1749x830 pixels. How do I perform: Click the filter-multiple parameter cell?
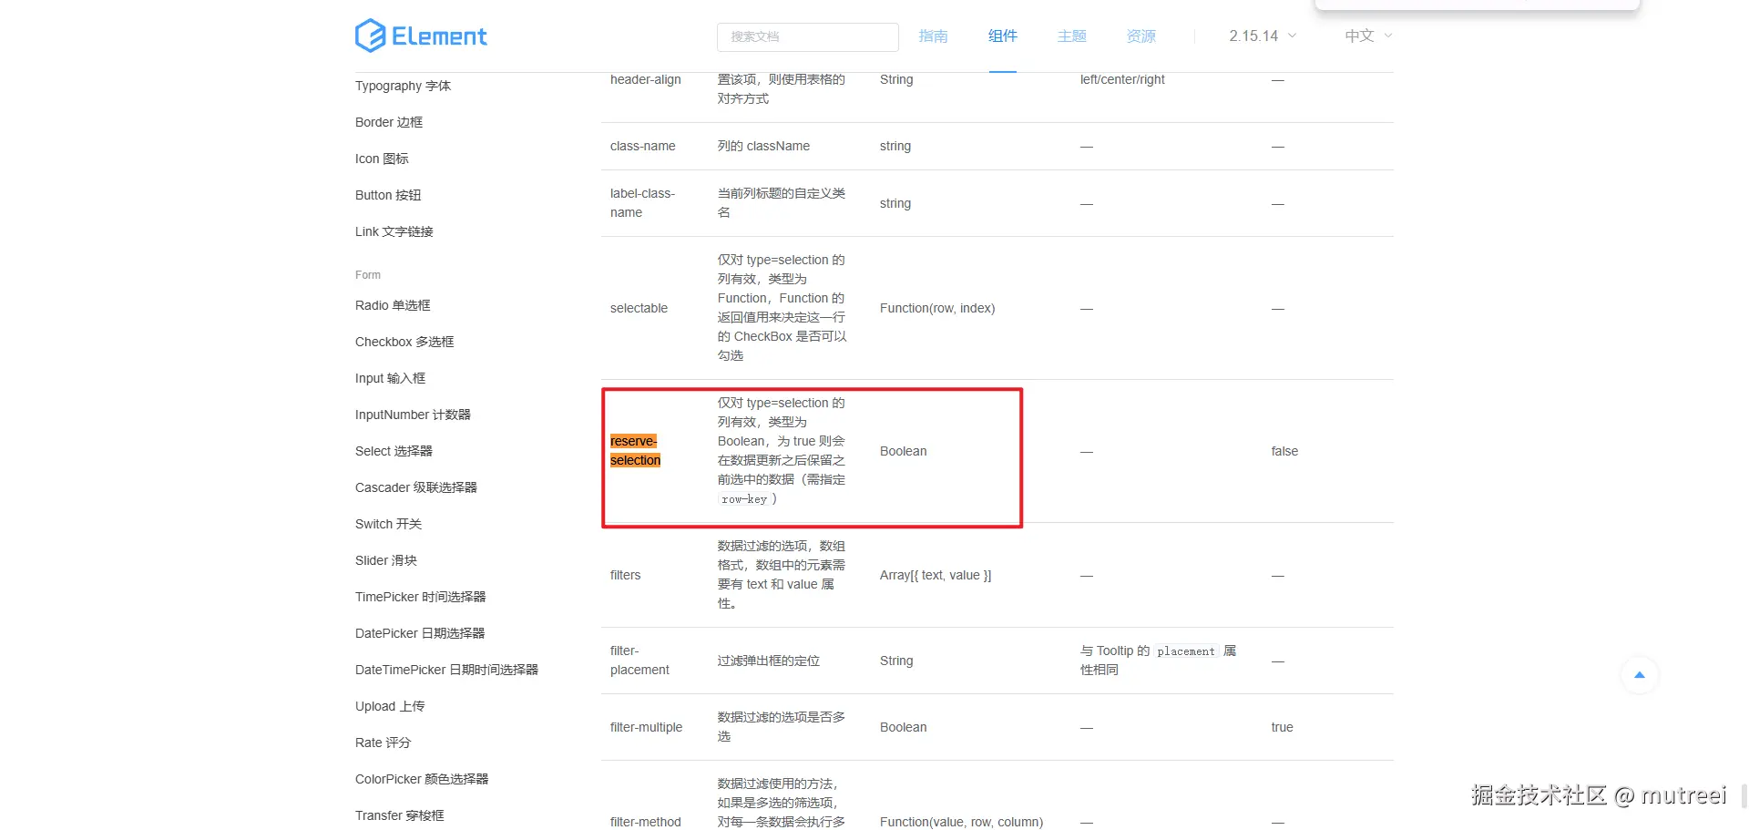click(646, 727)
